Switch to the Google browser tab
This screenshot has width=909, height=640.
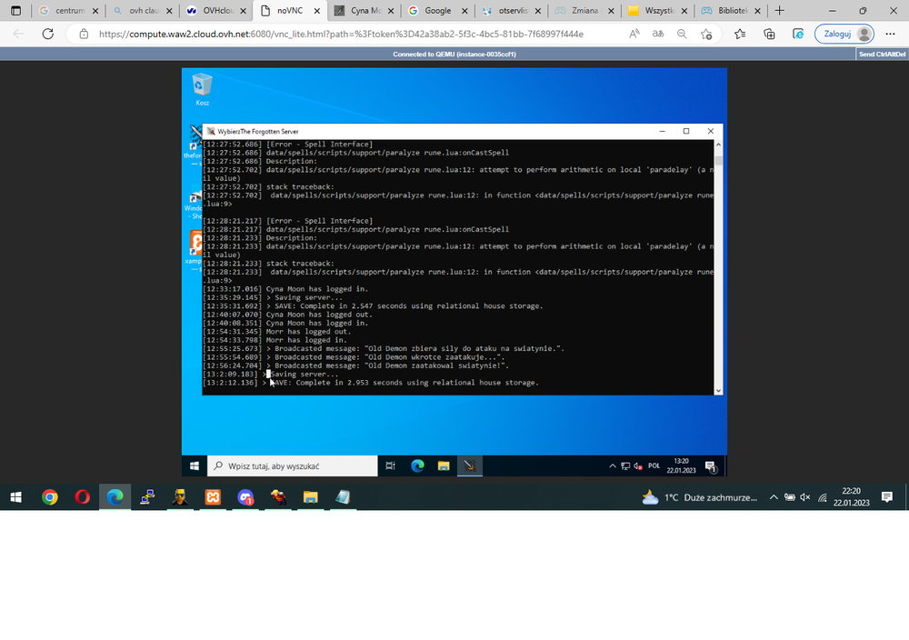click(438, 10)
